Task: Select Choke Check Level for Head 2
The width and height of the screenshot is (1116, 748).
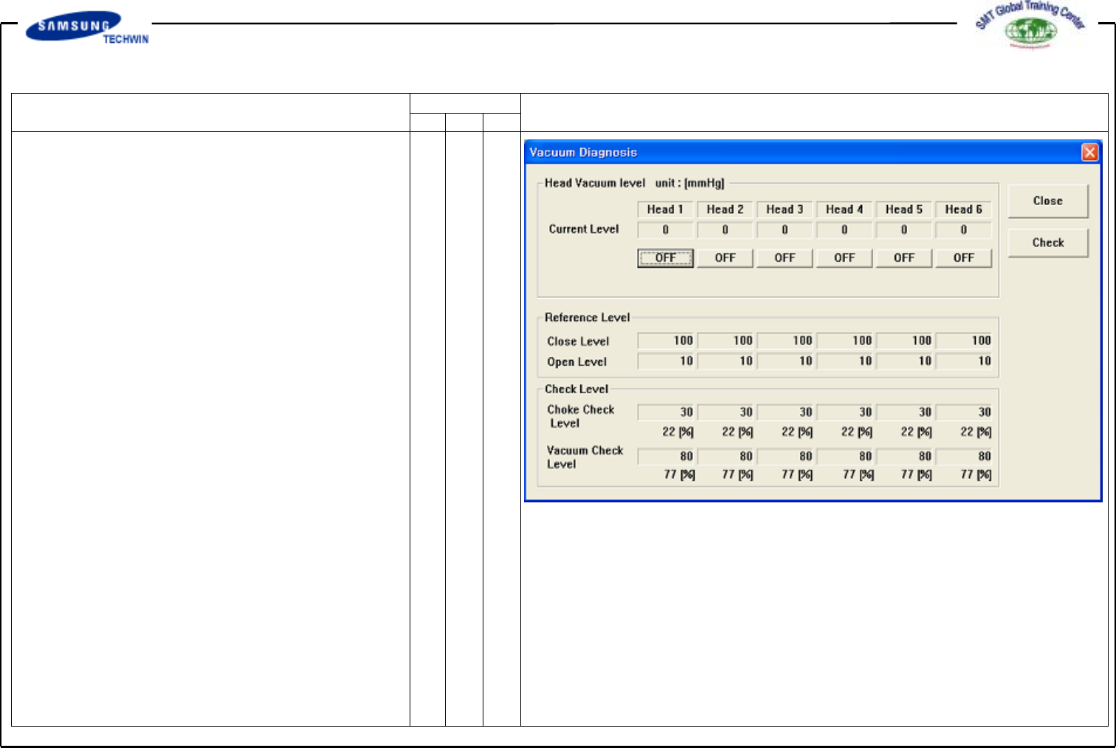Action: pos(726,412)
